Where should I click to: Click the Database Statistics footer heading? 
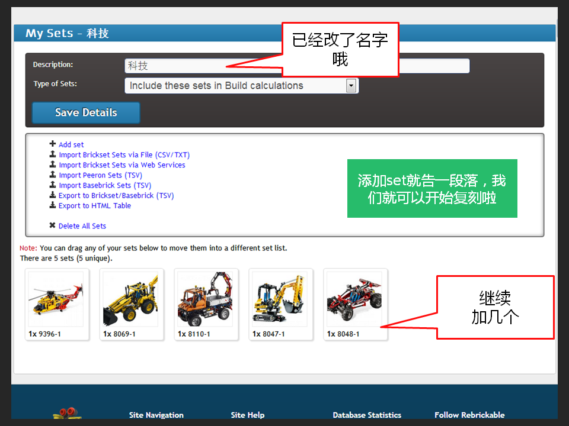point(367,415)
